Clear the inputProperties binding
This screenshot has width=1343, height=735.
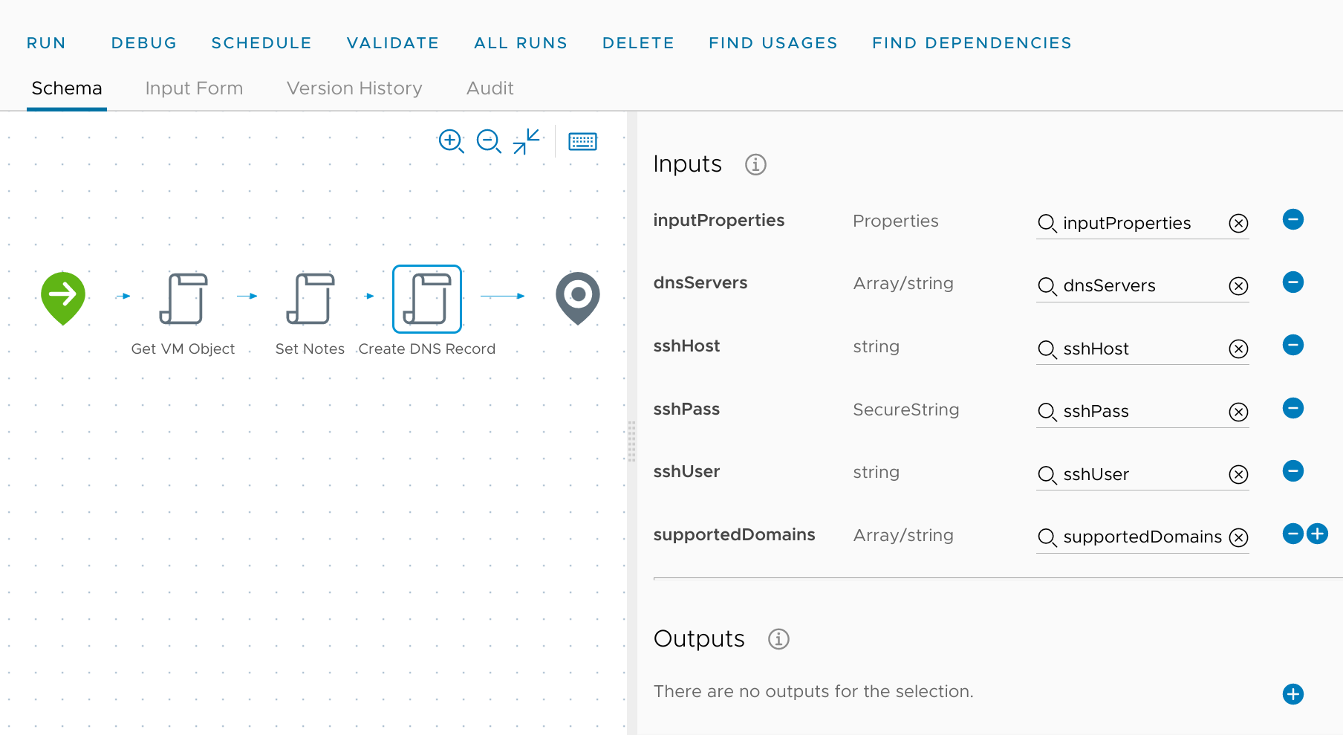pos(1238,223)
